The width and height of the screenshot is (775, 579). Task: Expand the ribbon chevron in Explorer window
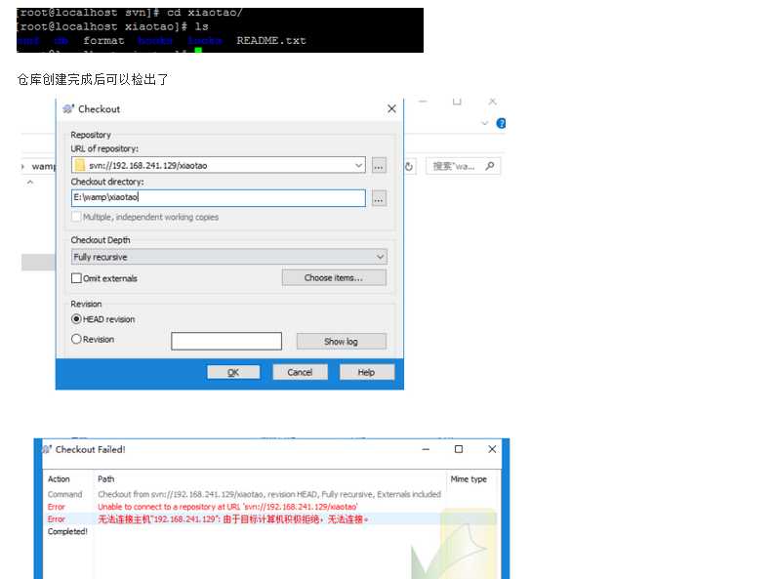click(485, 123)
